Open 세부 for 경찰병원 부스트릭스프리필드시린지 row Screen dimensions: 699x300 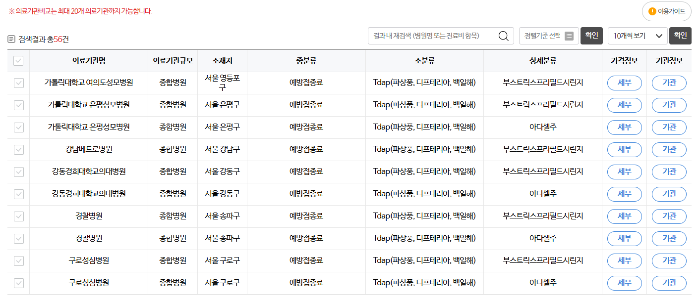tap(624, 216)
